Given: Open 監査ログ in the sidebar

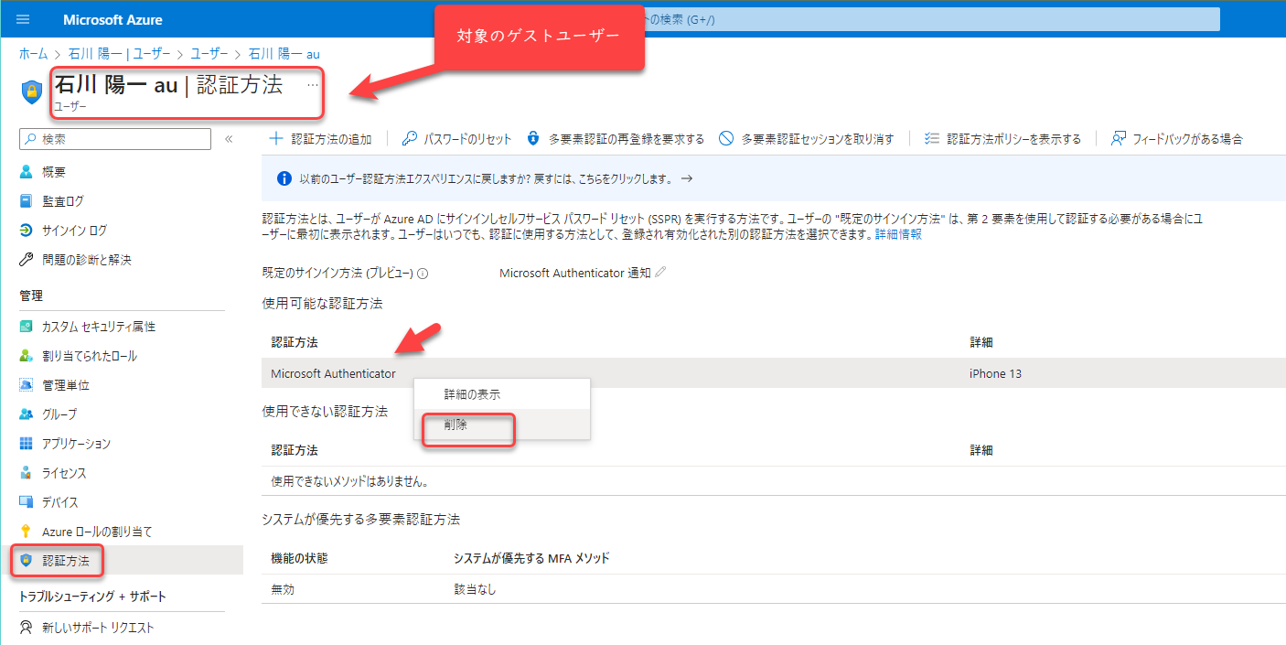Looking at the screenshot, I should coord(62,200).
